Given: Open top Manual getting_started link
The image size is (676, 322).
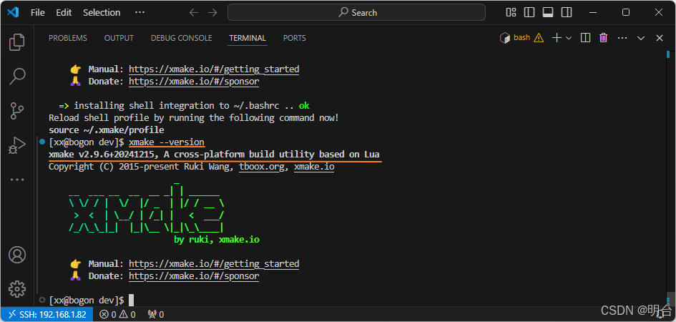Looking at the screenshot, I should pos(214,69).
